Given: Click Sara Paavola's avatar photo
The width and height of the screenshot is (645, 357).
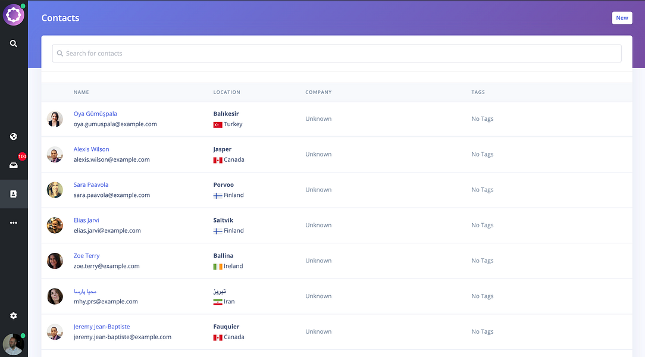Looking at the screenshot, I should point(55,190).
